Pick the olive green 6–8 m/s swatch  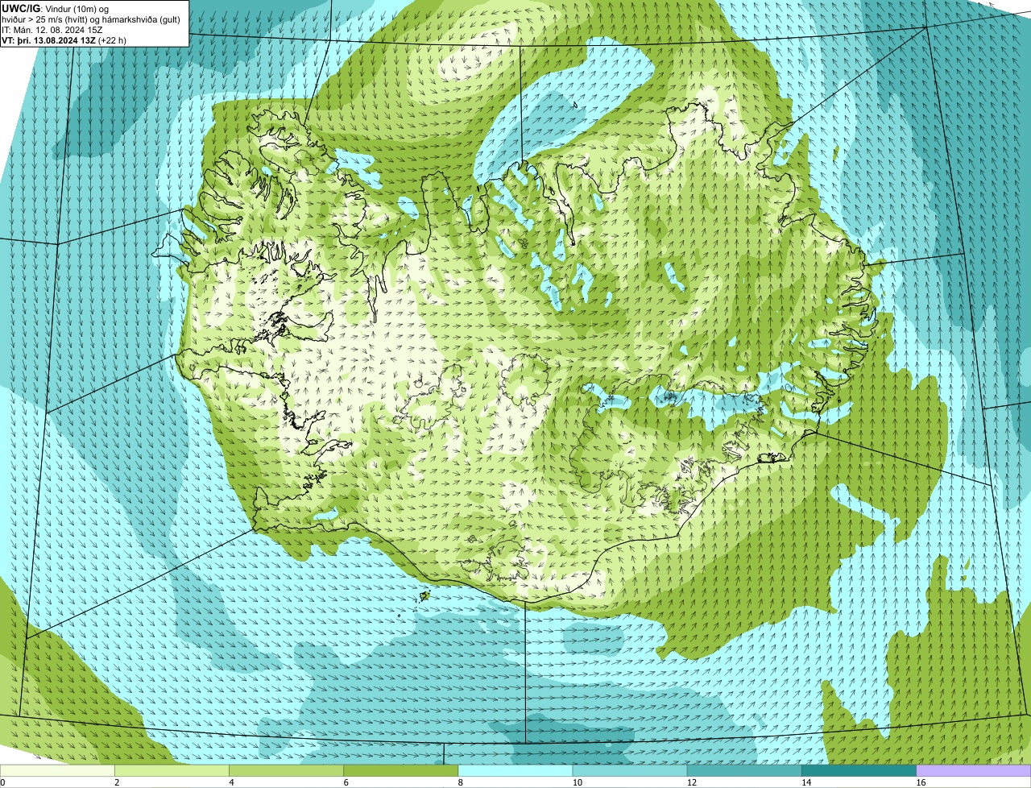pyautogui.click(x=401, y=771)
